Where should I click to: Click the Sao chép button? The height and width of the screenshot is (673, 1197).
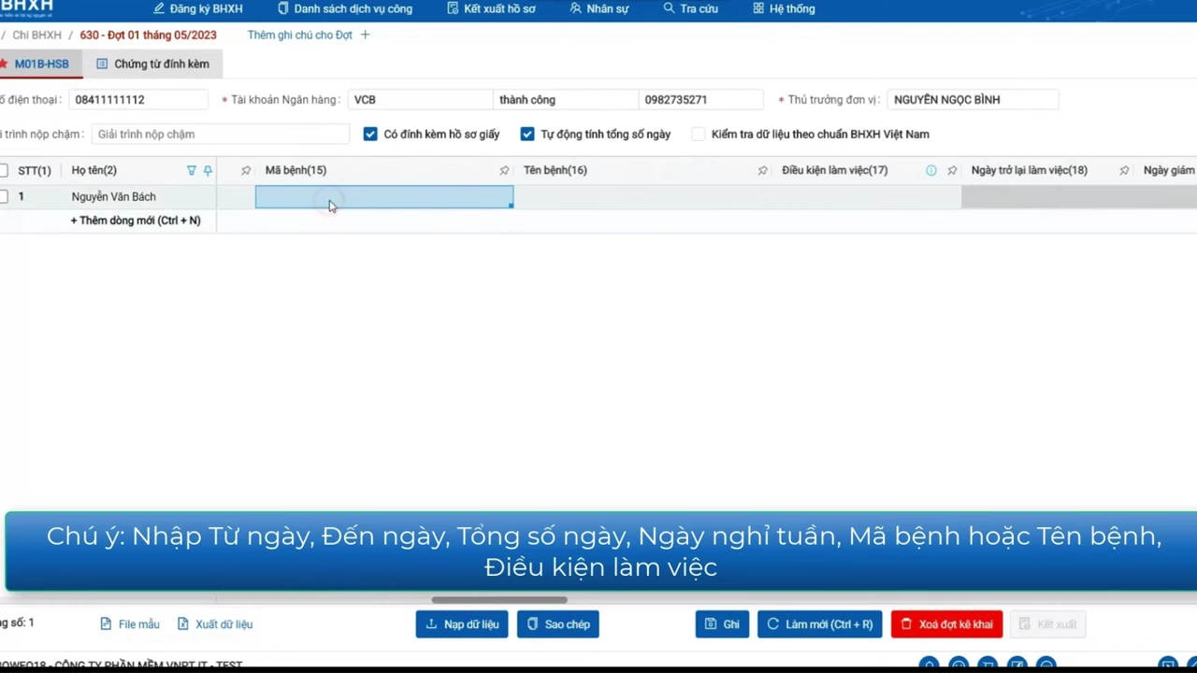[558, 624]
